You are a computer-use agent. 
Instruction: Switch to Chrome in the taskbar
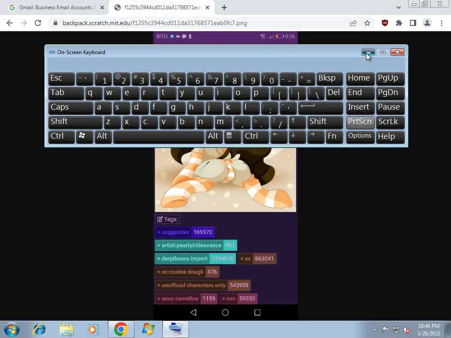coord(121,329)
